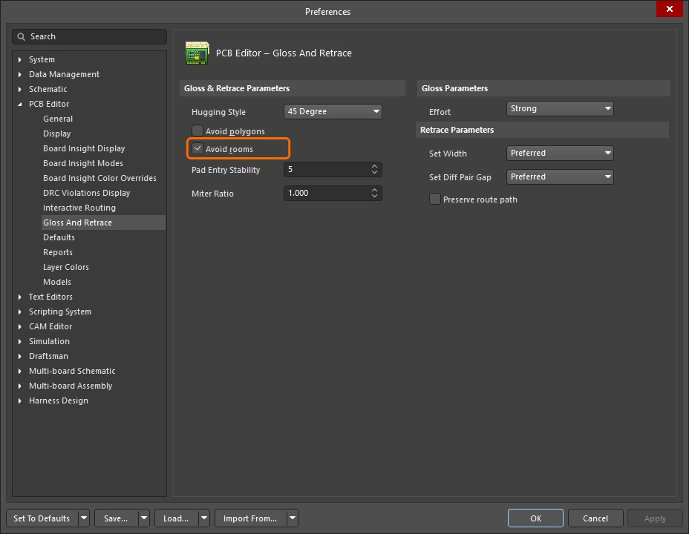Increment Pad Entry Stability with up arrow
Image resolution: width=689 pixels, height=534 pixels.
coord(375,166)
